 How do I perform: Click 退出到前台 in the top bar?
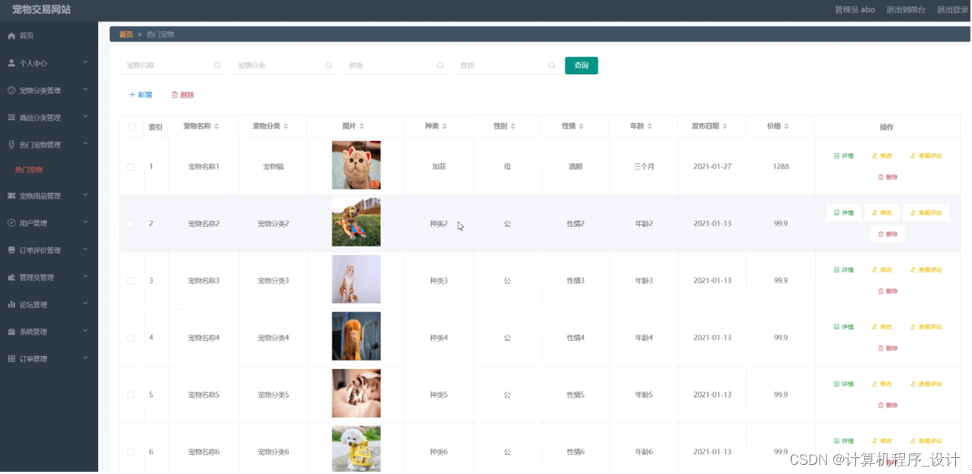[x=906, y=10]
